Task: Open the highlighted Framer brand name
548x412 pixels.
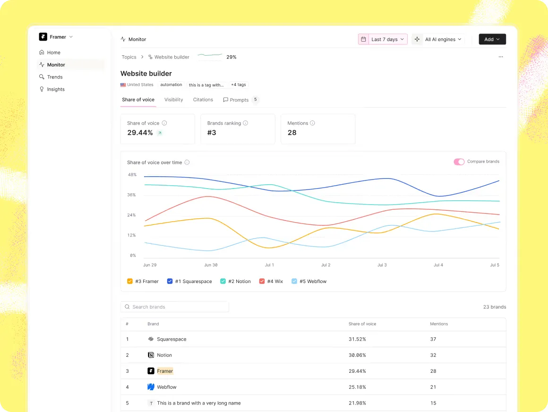Action: (x=165, y=371)
